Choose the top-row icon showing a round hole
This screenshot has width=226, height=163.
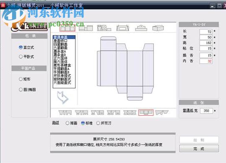[x=104, y=28]
